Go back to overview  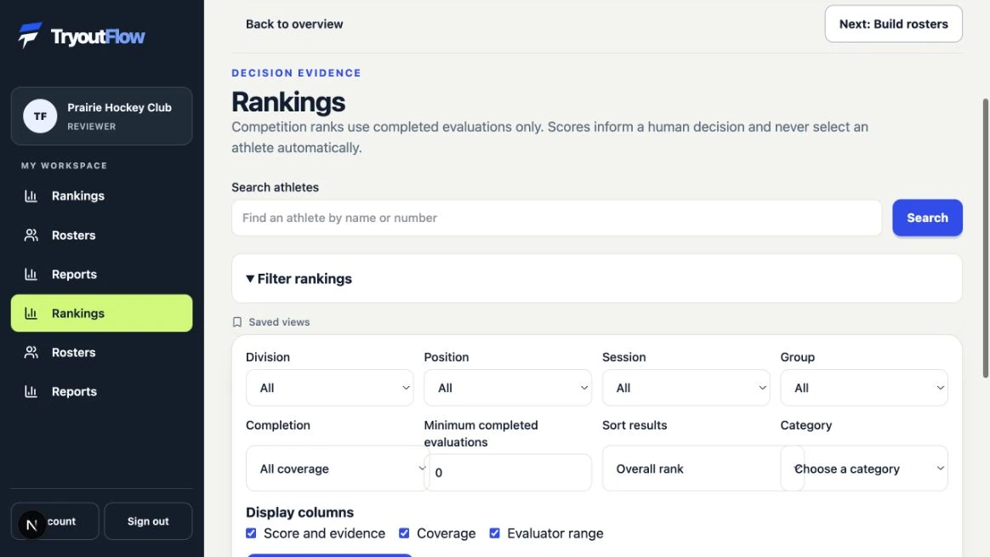(x=294, y=24)
